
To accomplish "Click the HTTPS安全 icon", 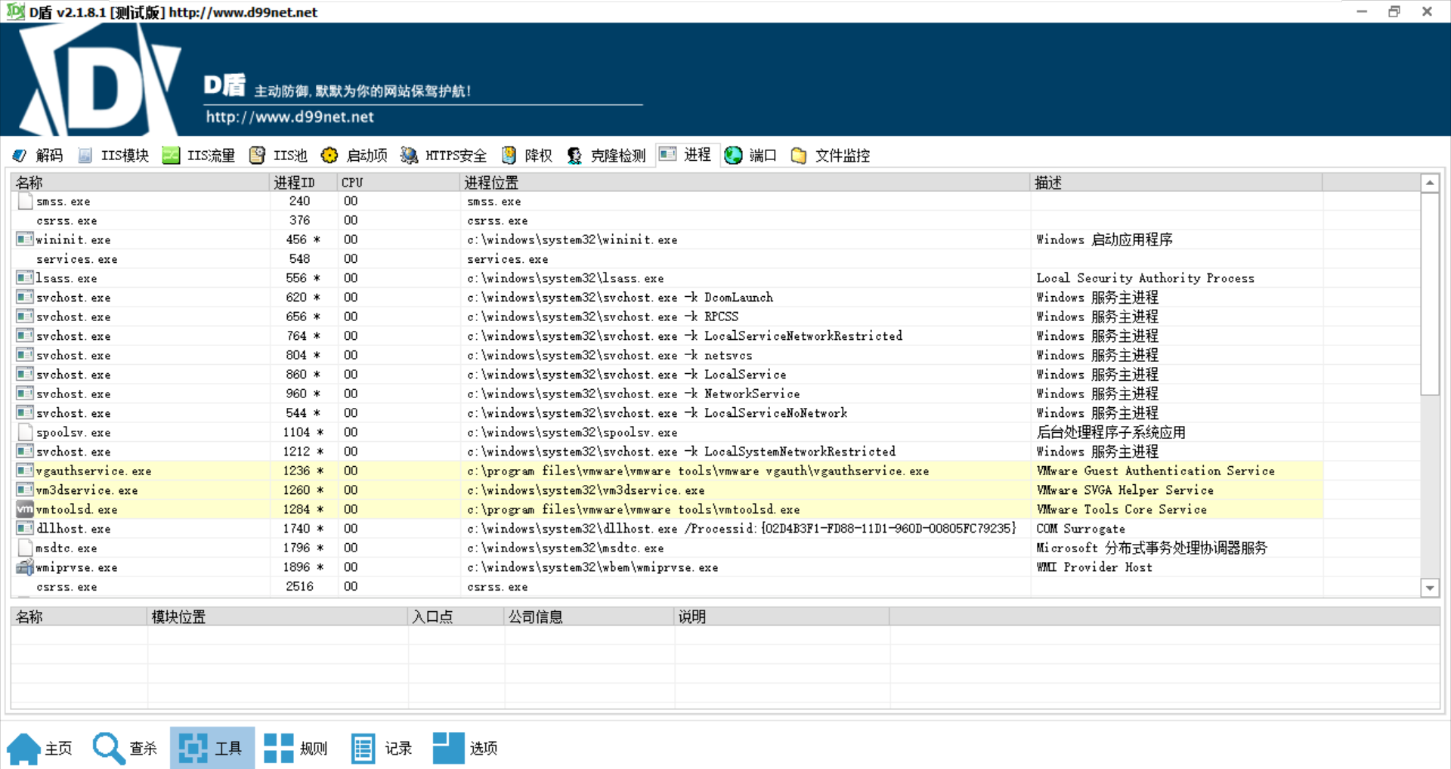I will click(409, 156).
